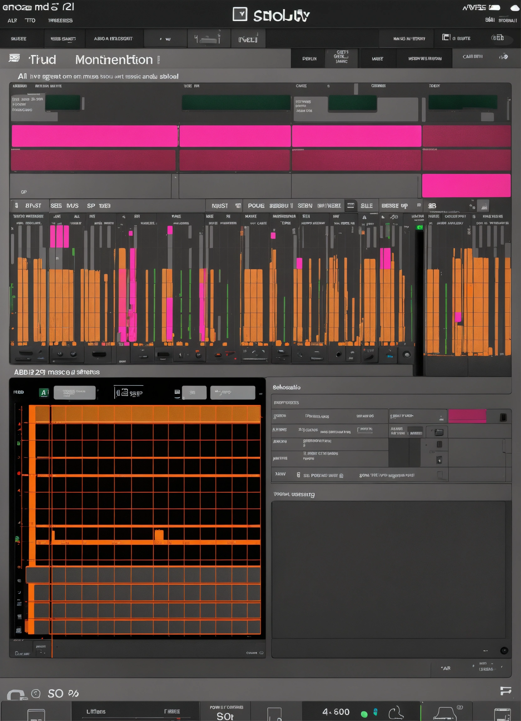Click the flag icon at the bottom right

[x=505, y=691]
